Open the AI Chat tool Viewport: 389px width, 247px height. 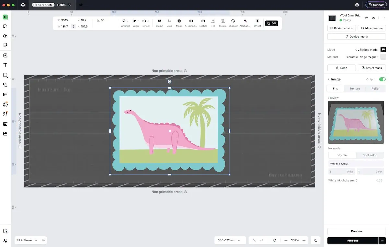tap(245, 23)
